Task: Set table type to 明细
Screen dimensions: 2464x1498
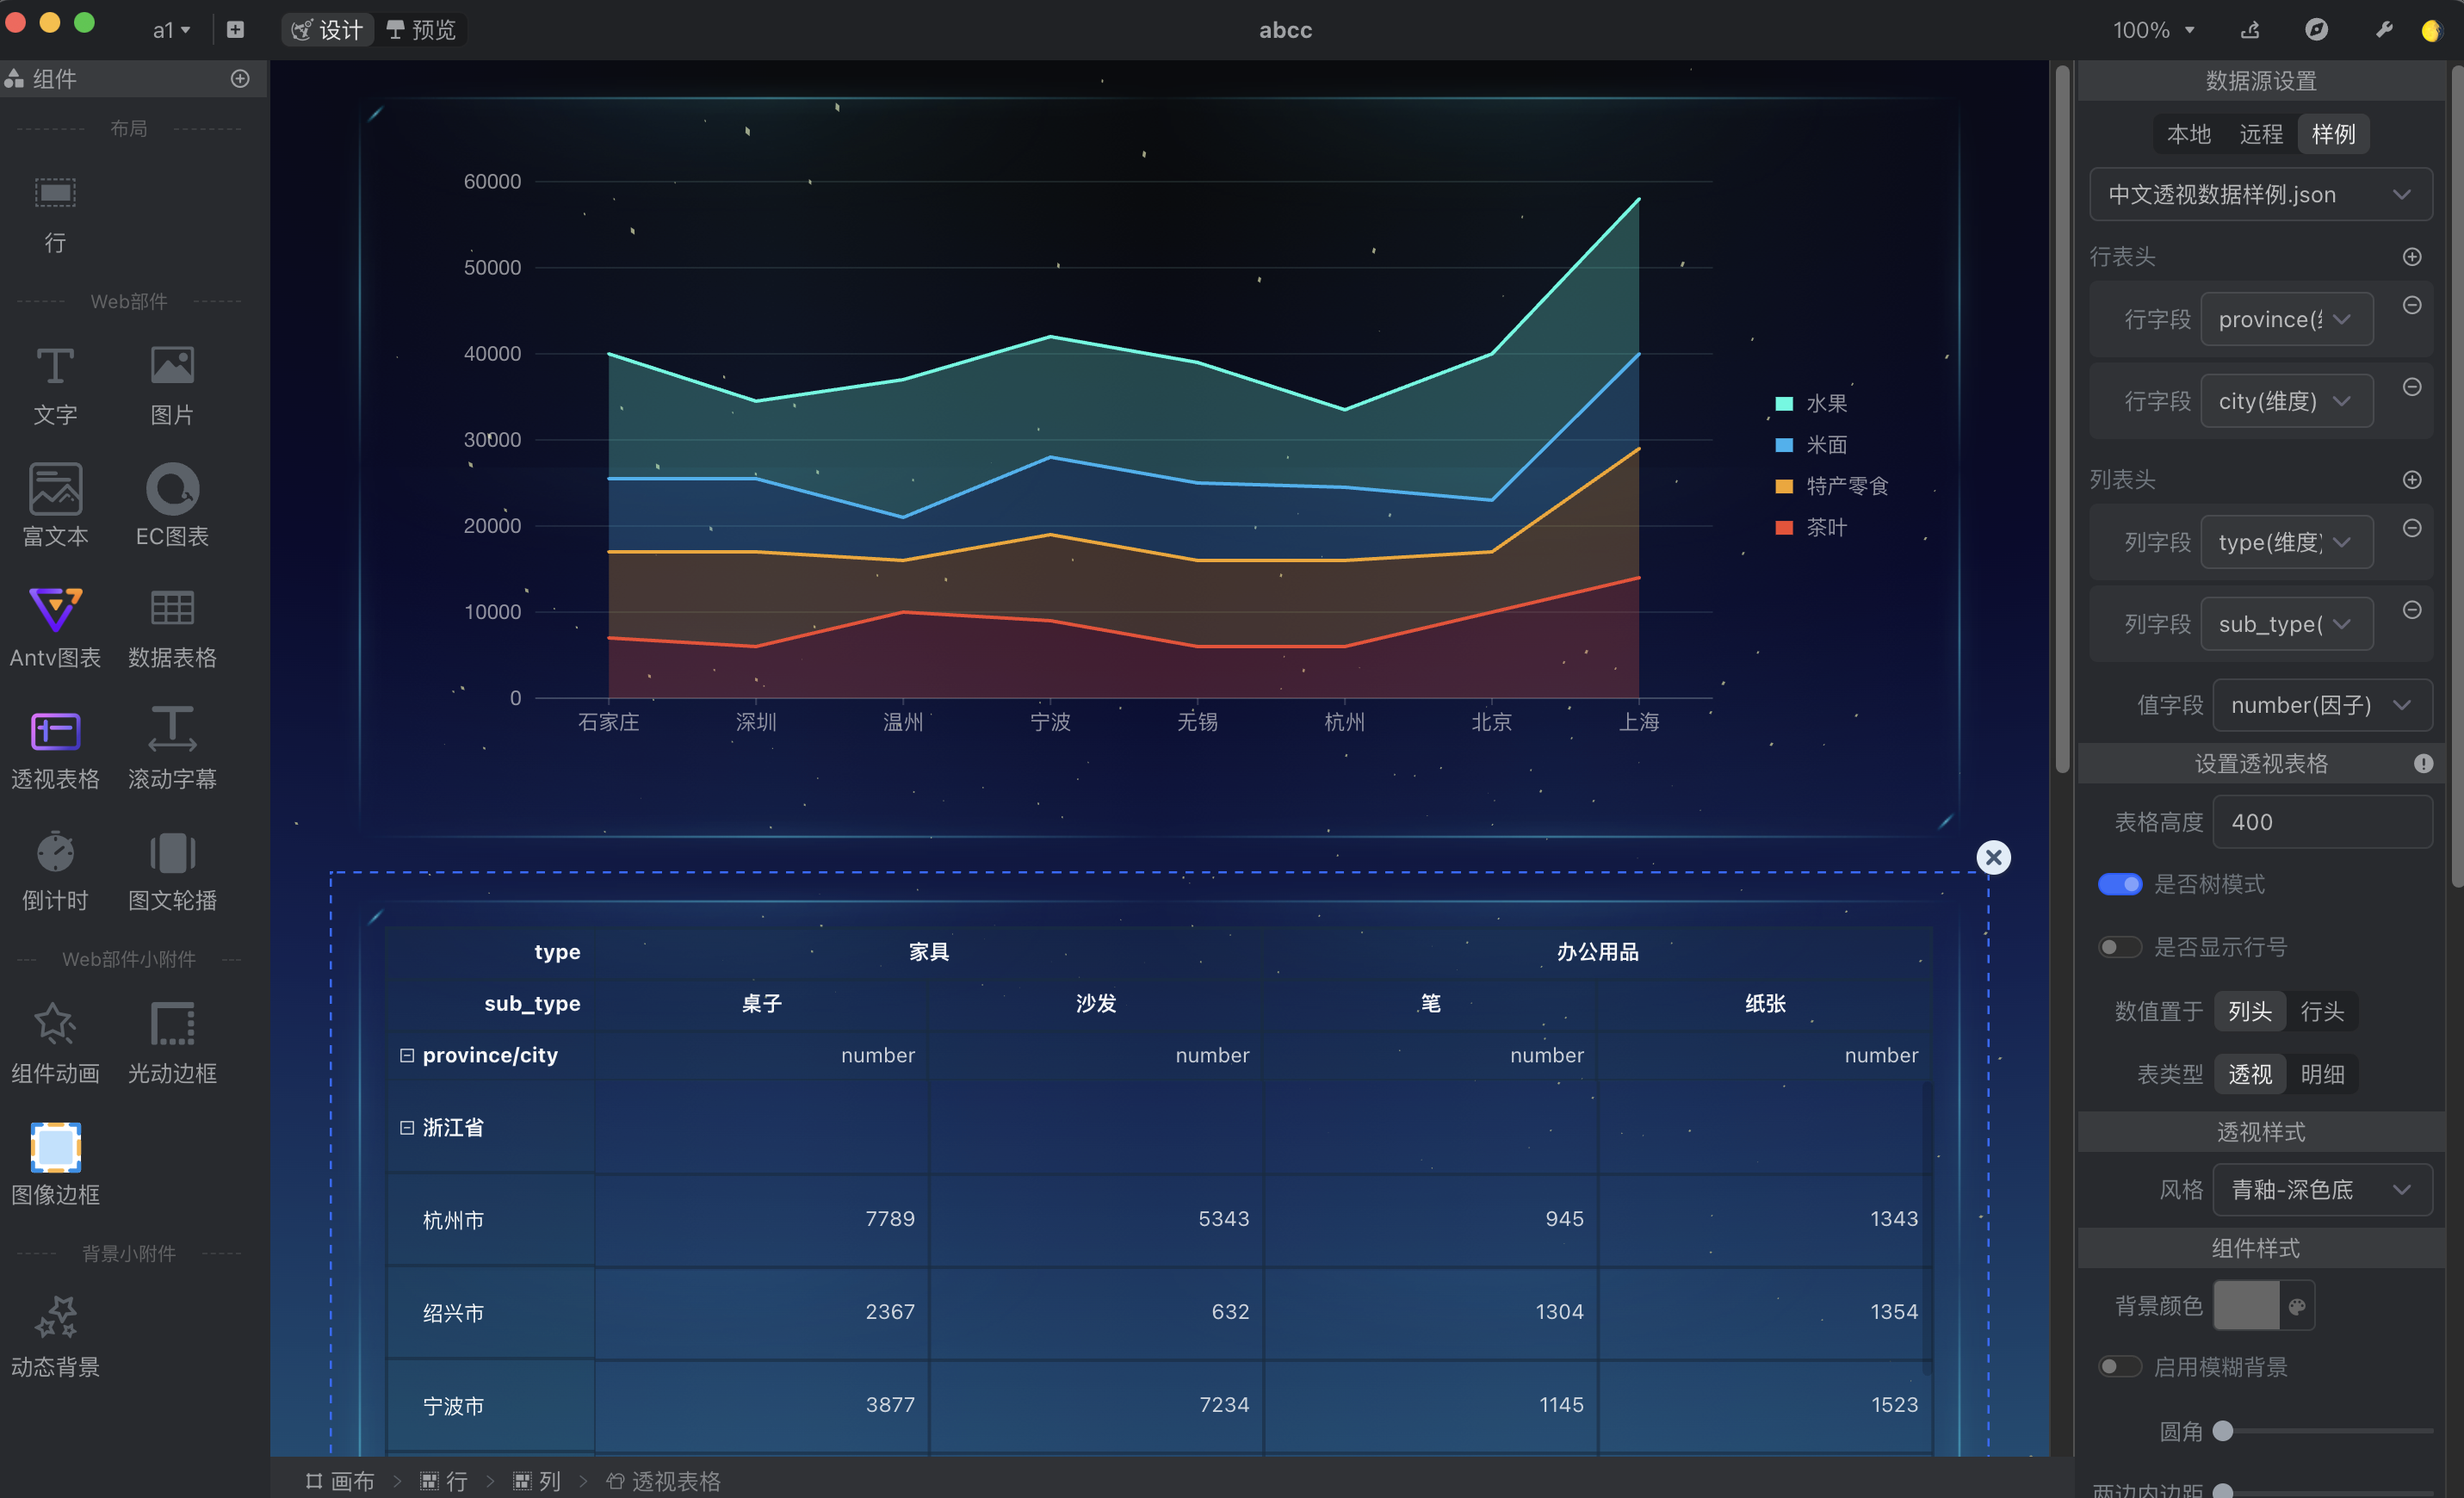Action: click(2321, 1074)
